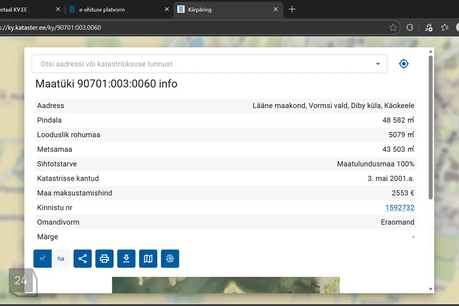Open the map view with map icon

click(x=148, y=259)
